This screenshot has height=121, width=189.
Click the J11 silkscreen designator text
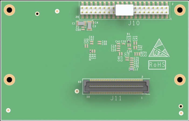(116, 98)
